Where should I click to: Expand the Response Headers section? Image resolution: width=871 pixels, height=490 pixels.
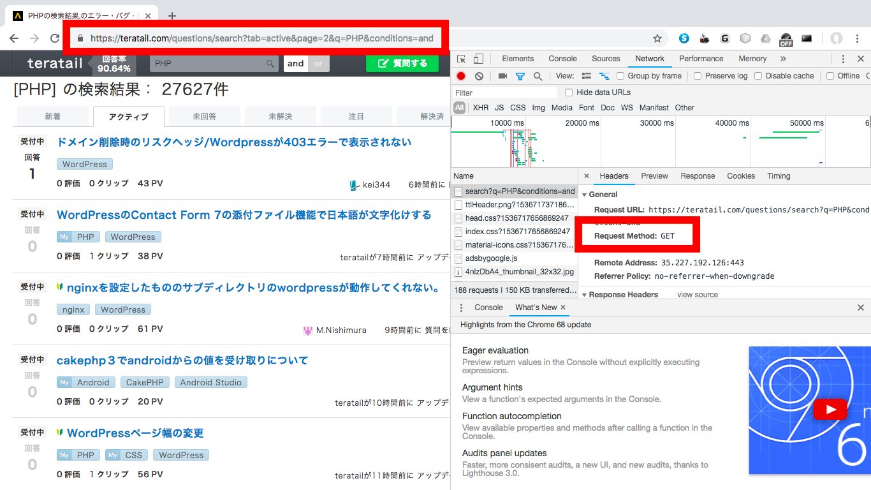(584, 294)
